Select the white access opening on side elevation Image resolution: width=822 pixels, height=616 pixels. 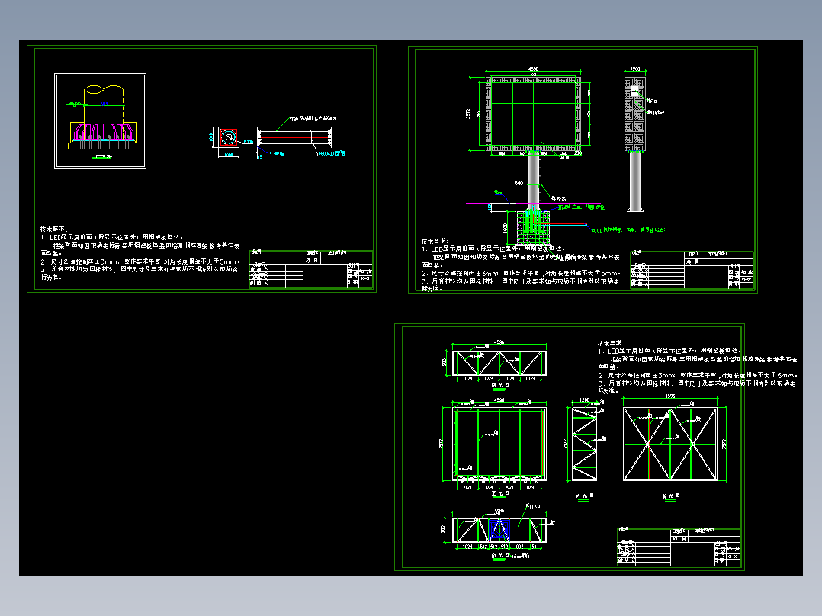(x=635, y=91)
